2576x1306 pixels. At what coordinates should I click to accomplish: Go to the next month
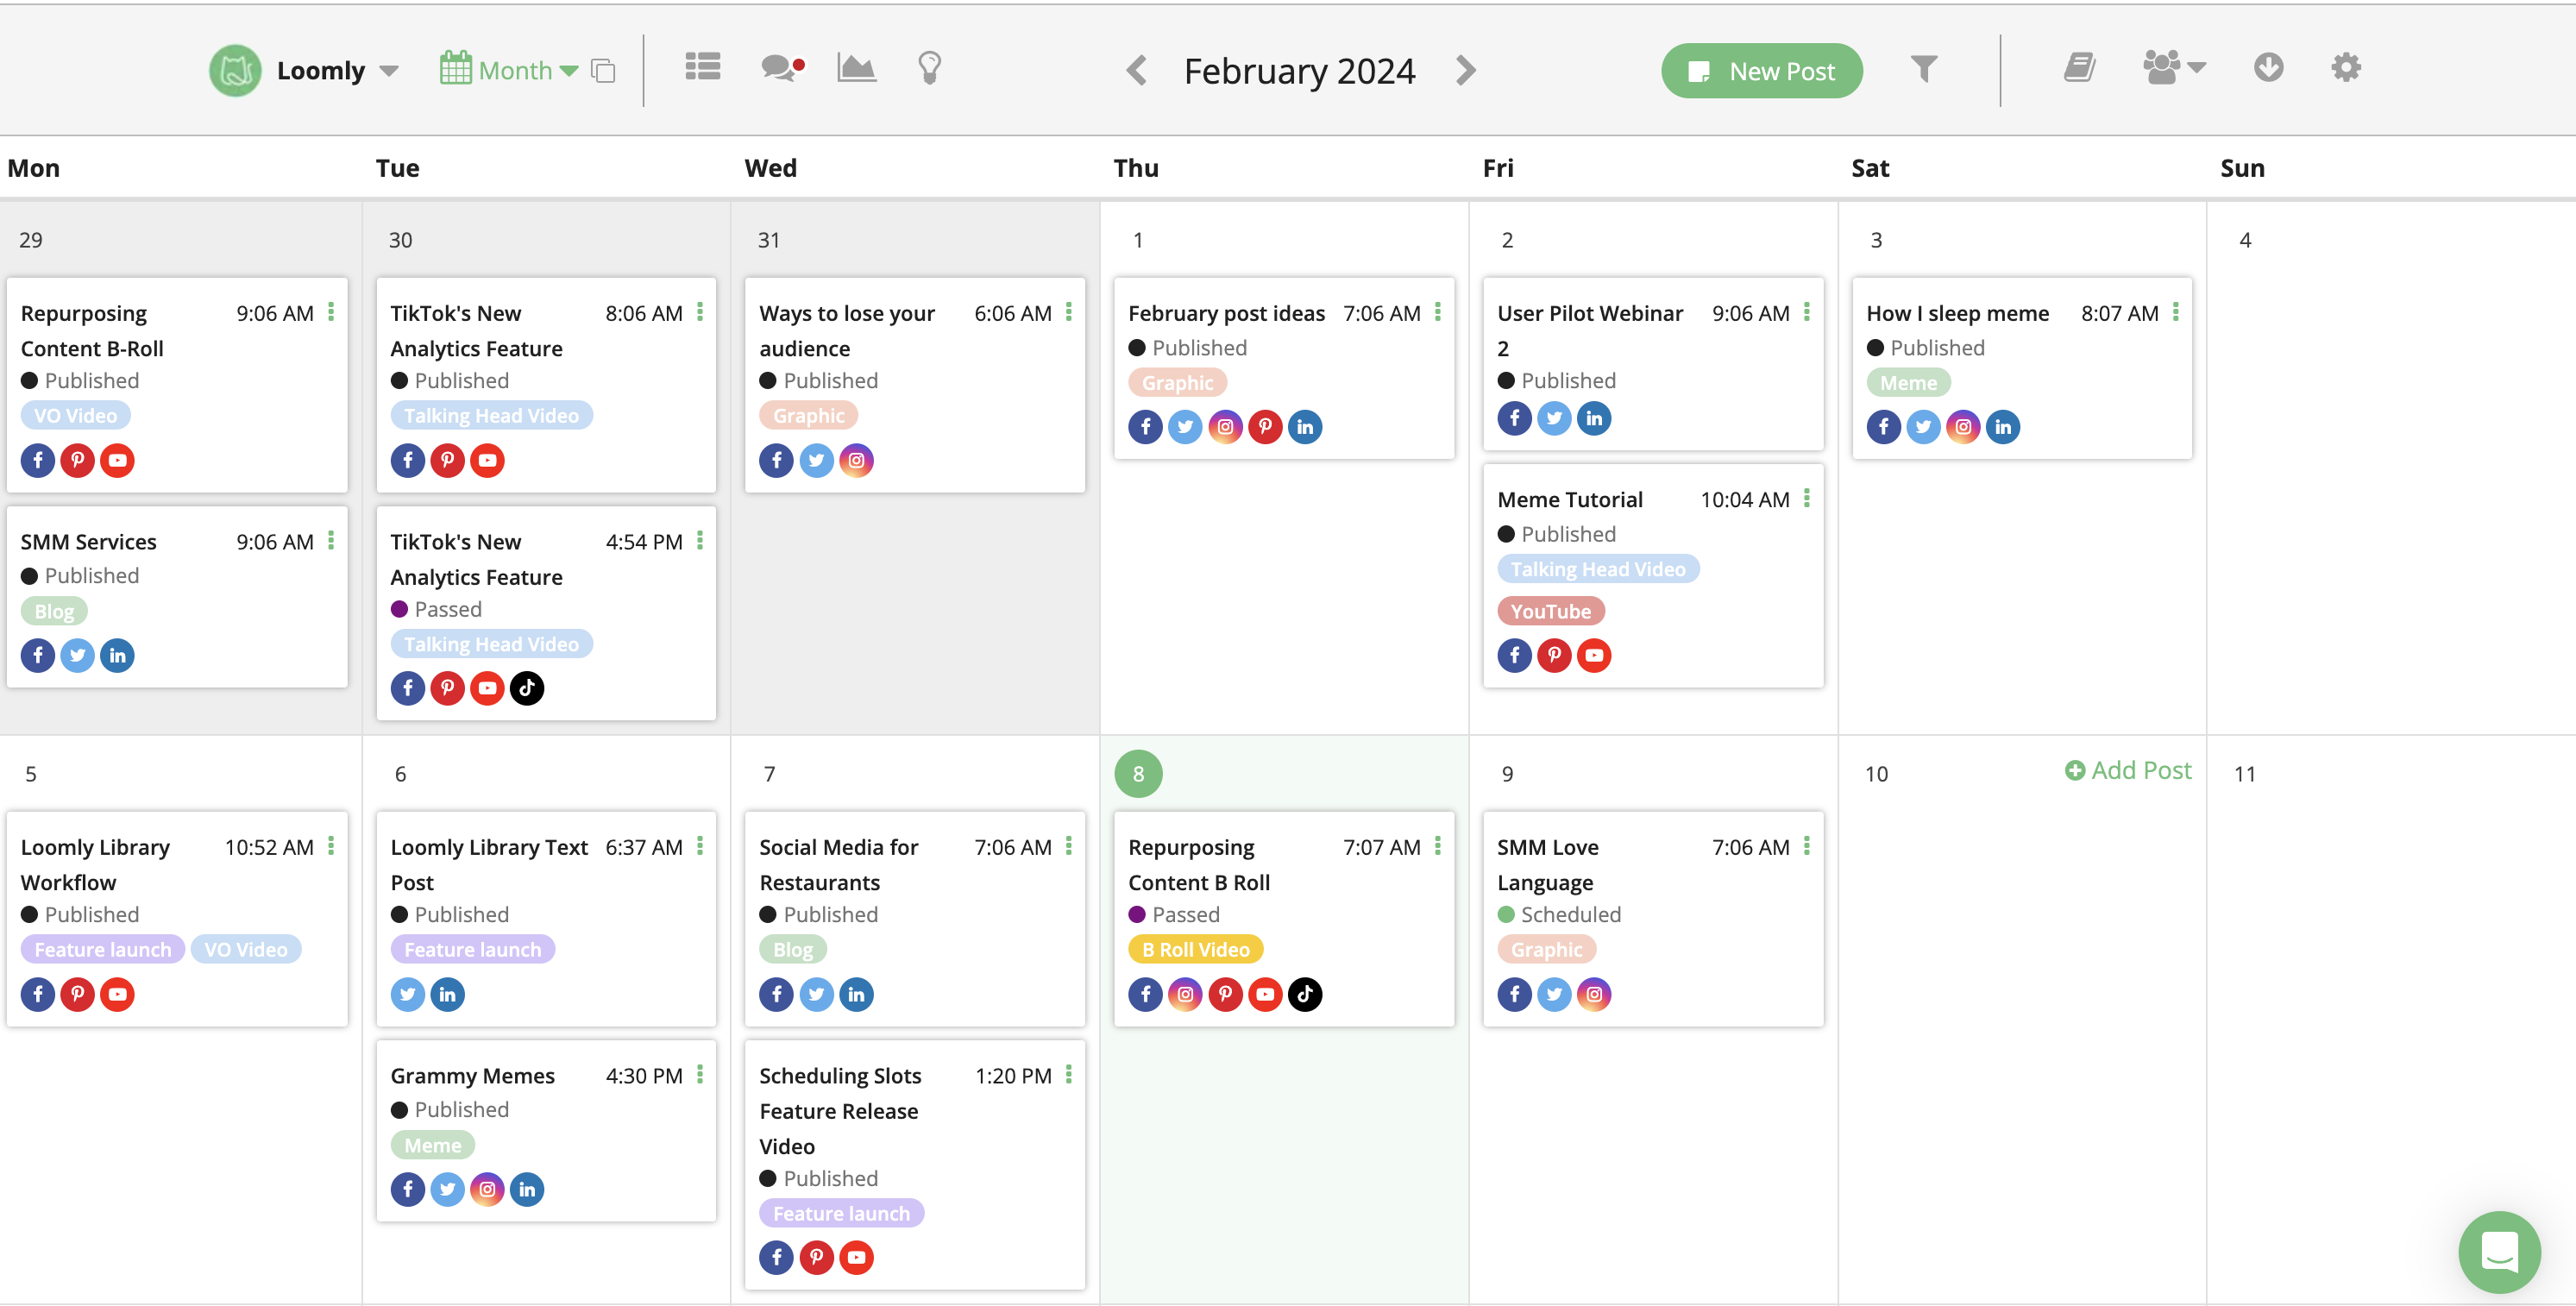(x=1465, y=71)
